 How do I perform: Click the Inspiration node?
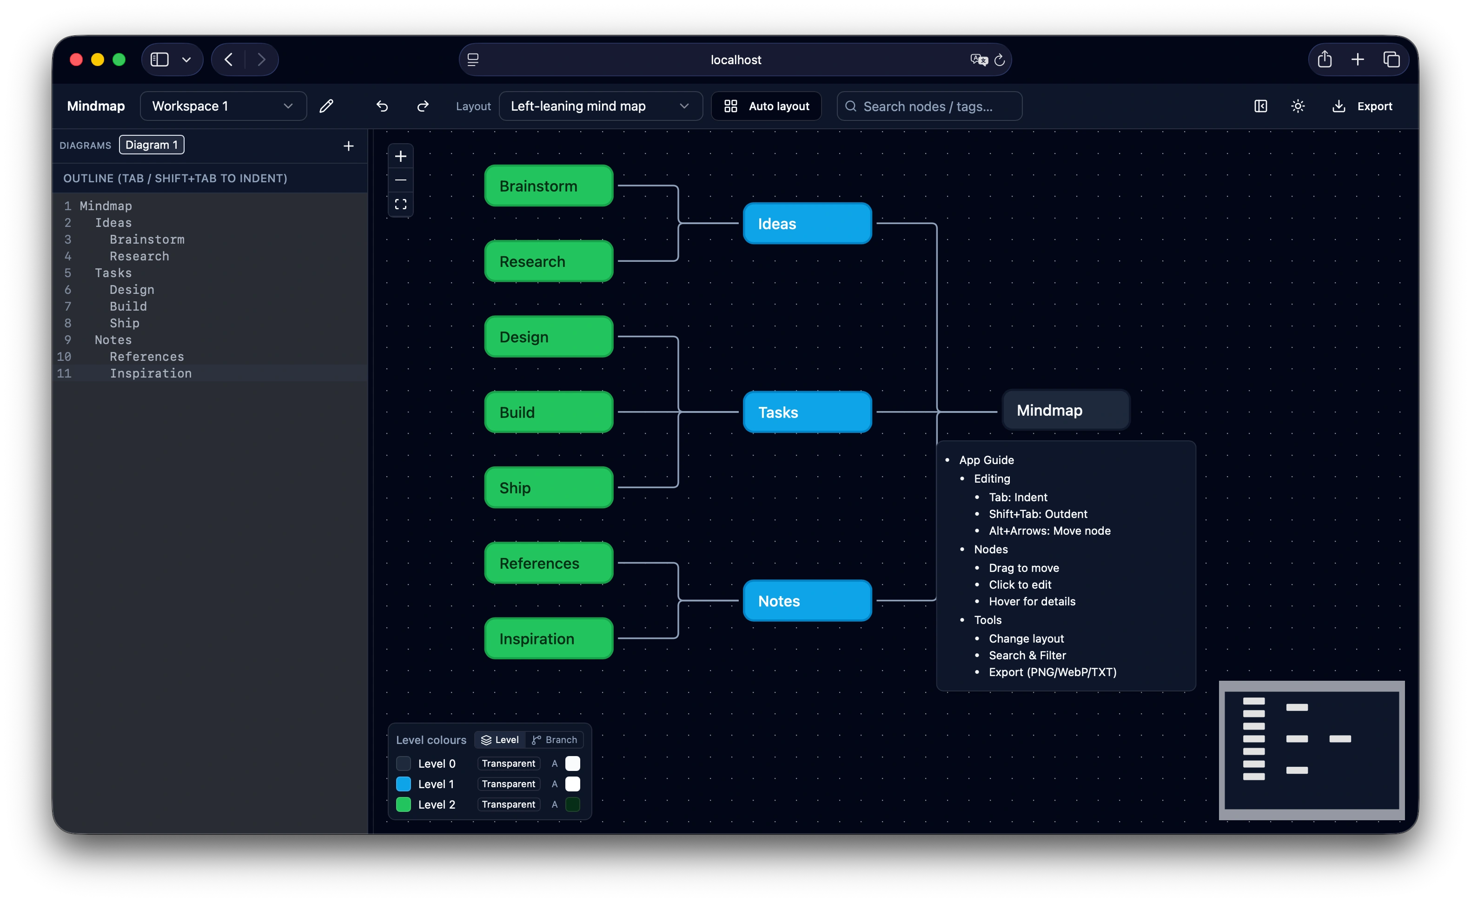(x=549, y=638)
